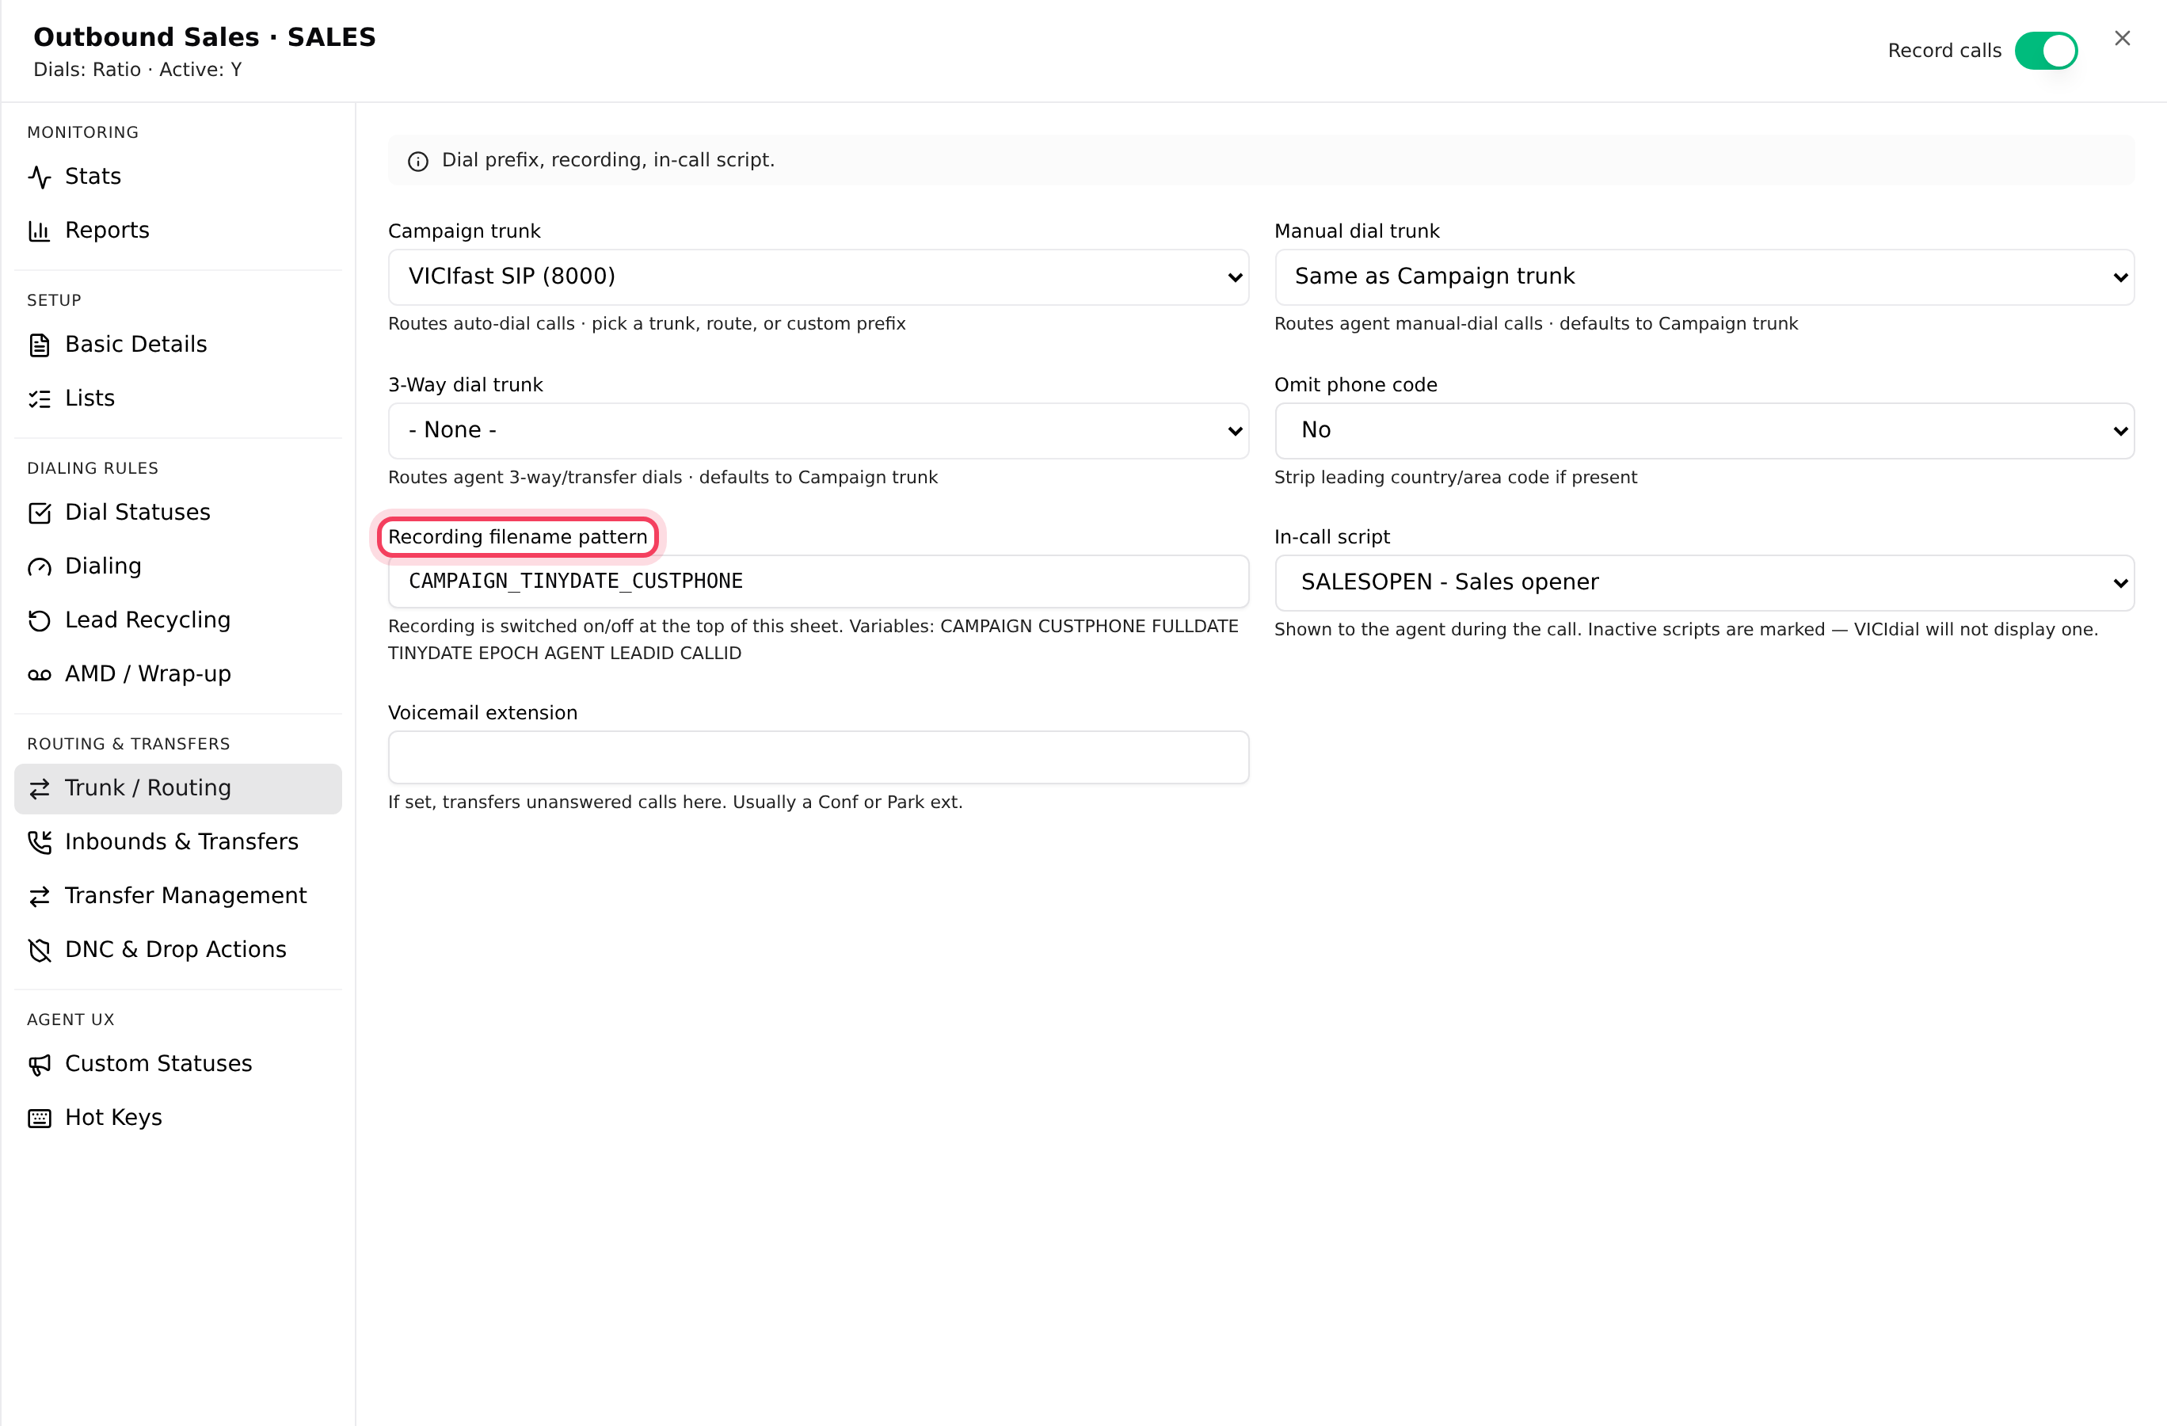The height and width of the screenshot is (1426, 2167).
Task: Click the Dial Statuses checkbox icon
Action: click(x=39, y=513)
